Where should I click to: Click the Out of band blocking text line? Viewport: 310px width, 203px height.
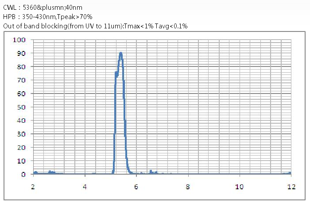95,26
